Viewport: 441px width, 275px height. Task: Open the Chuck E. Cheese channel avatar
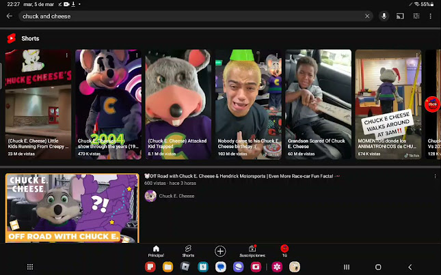coord(150,196)
